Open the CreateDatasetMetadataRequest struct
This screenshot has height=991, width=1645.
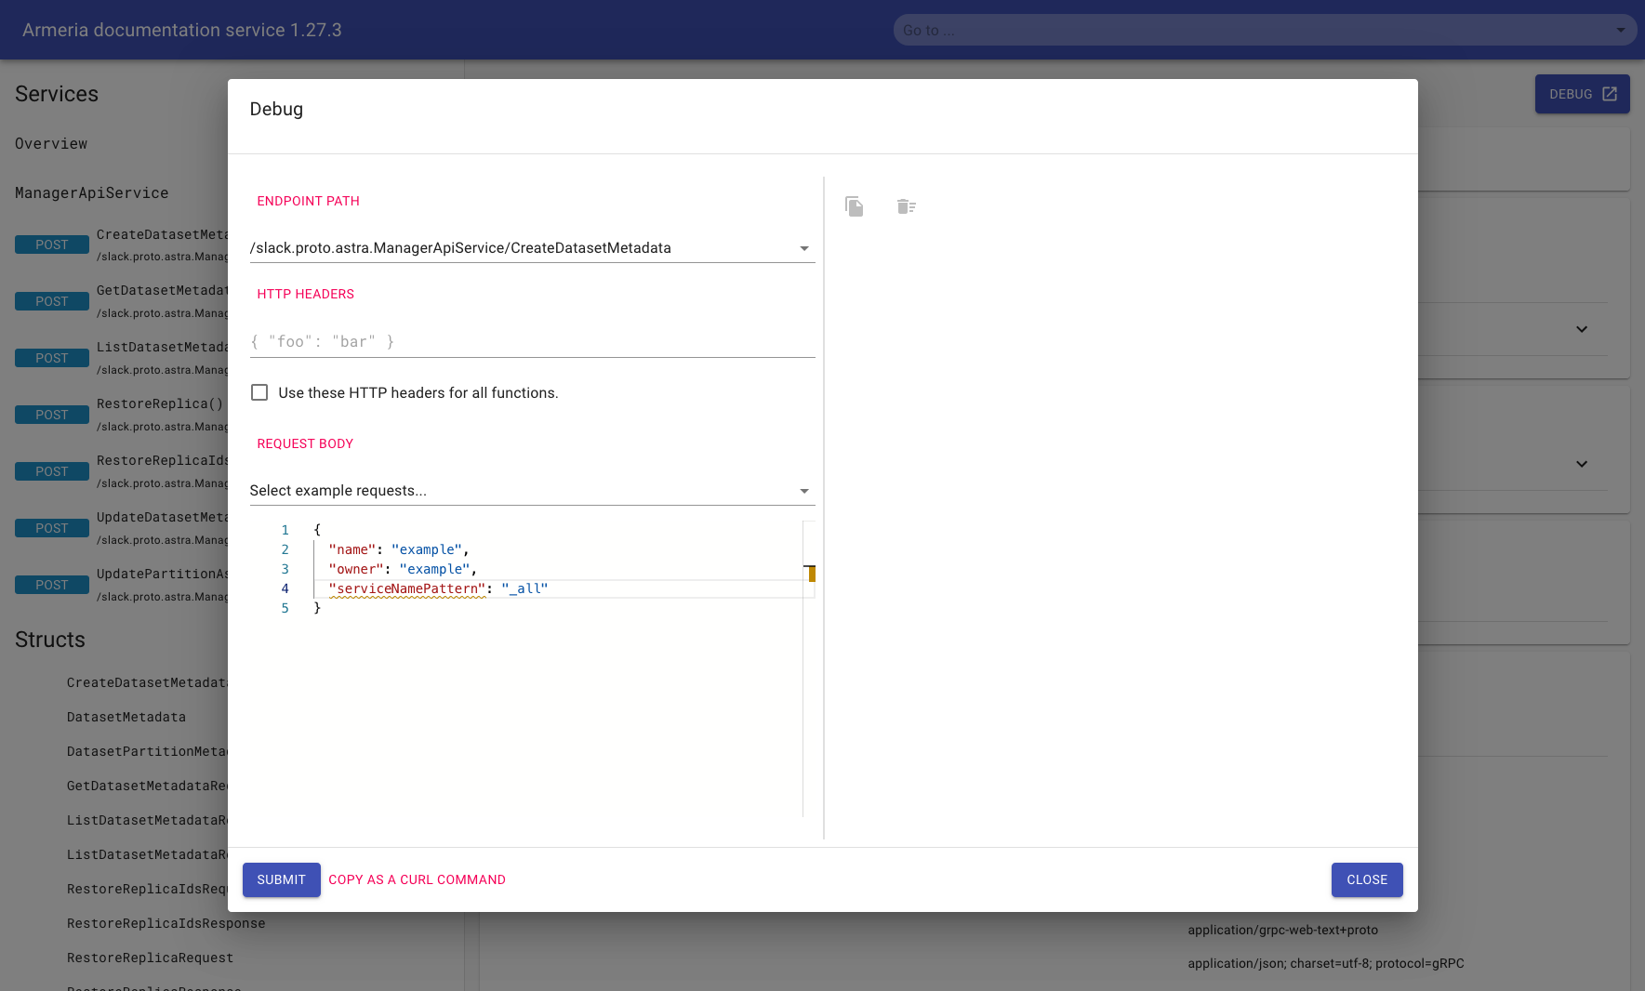coord(147,682)
